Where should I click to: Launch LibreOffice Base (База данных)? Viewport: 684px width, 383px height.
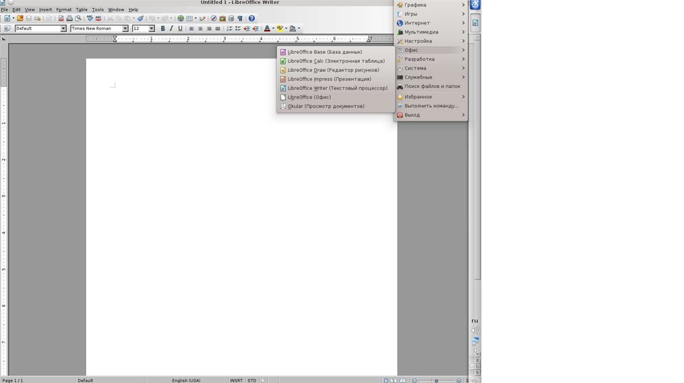pyautogui.click(x=335, y=52)
